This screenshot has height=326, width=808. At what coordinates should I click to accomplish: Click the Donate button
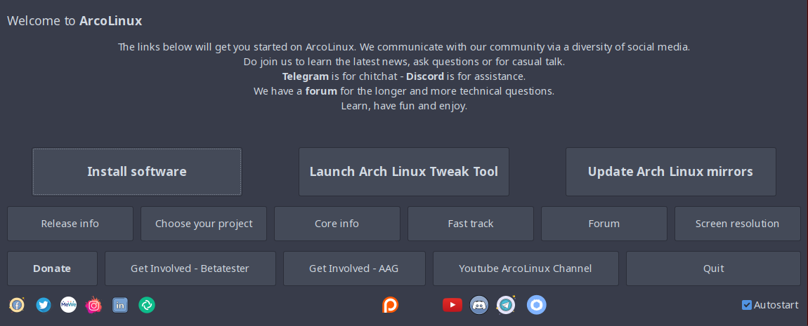click(52, 269)
